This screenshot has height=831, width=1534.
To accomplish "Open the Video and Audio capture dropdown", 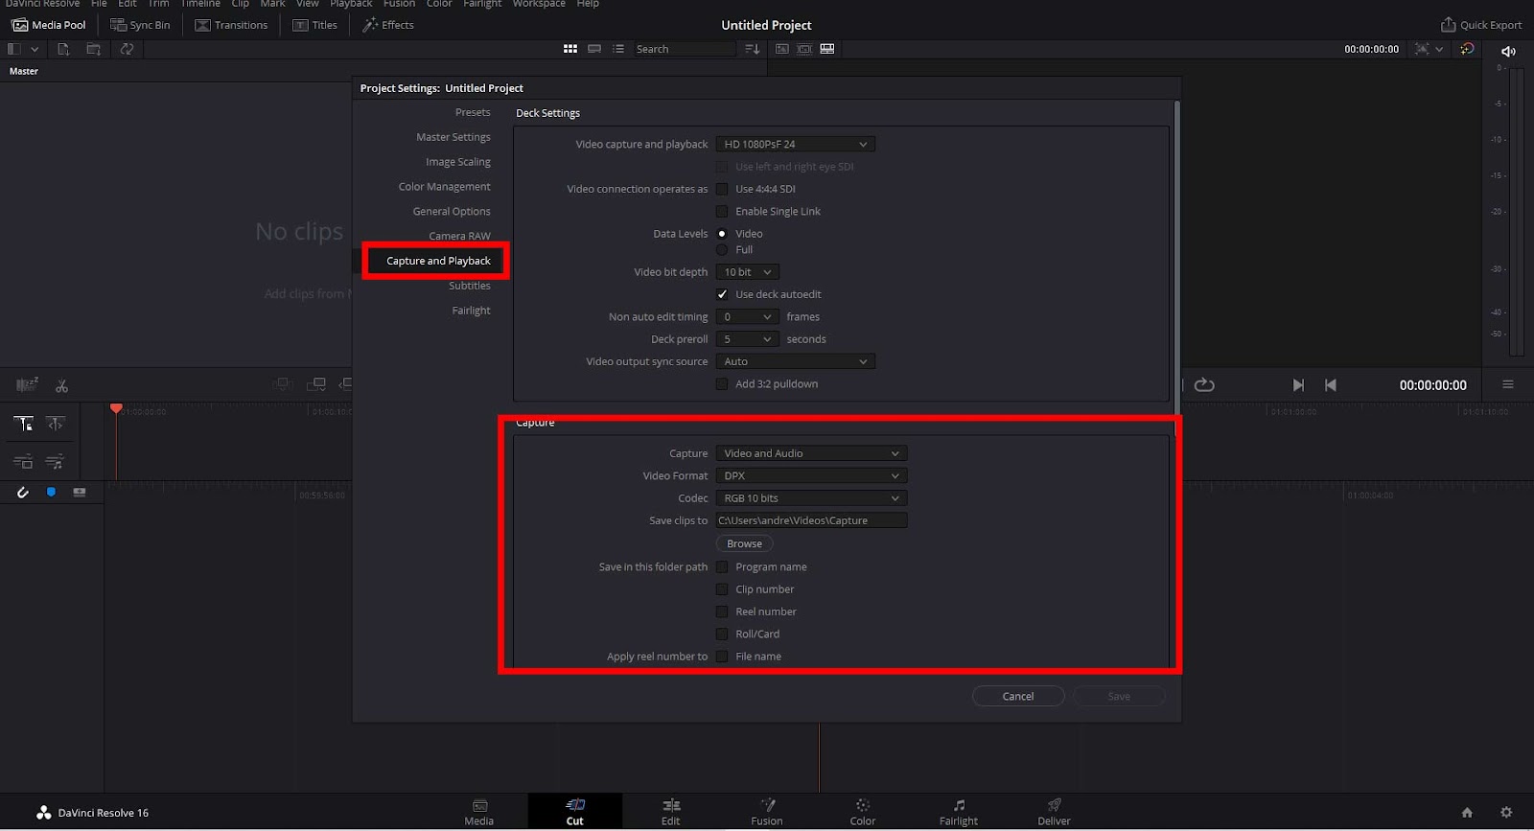I will [811, 453].
